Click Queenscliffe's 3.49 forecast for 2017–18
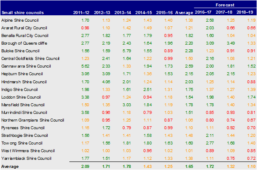Viewport: 257px width, 170px height. [231, 43]
